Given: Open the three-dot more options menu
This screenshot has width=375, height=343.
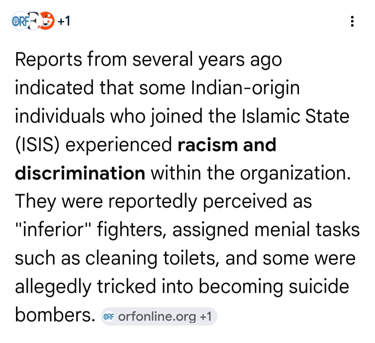Looking at the screenshot, I should click(x=352, y=22).
